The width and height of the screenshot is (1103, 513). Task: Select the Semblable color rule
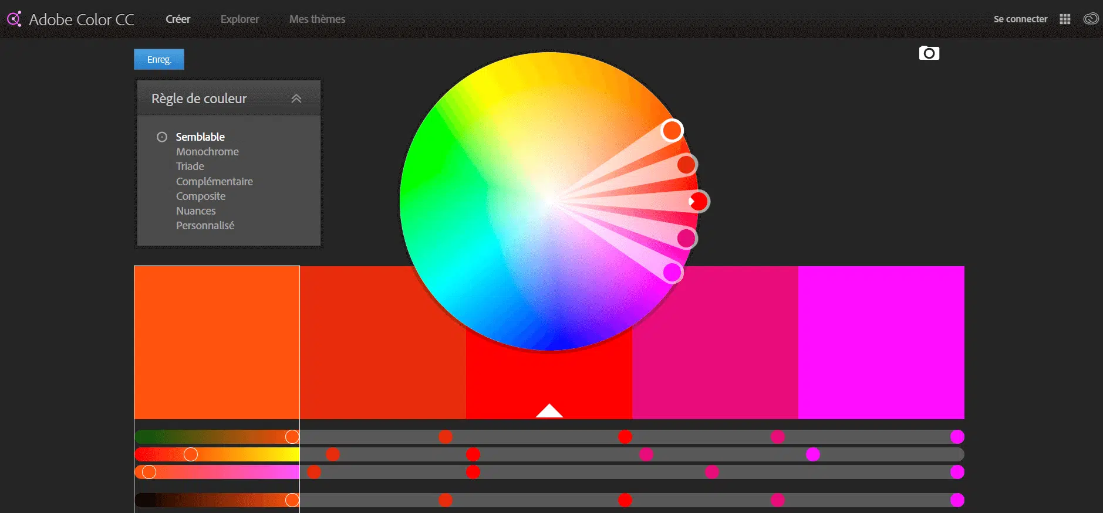coord(200,137)
